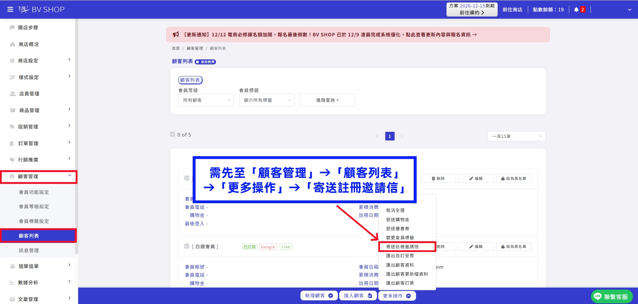This screenshot has width=638, height=304.
Task: Select 發送購物金 in the menu
Action: pos(398,220)
